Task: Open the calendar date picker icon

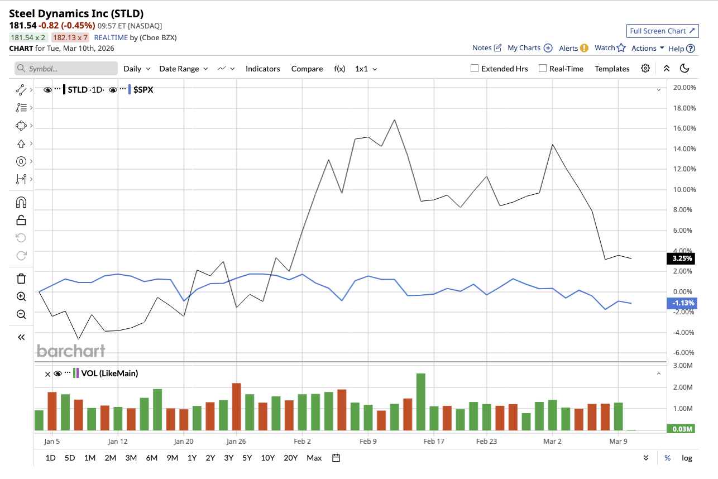Action: click(336, 458)
